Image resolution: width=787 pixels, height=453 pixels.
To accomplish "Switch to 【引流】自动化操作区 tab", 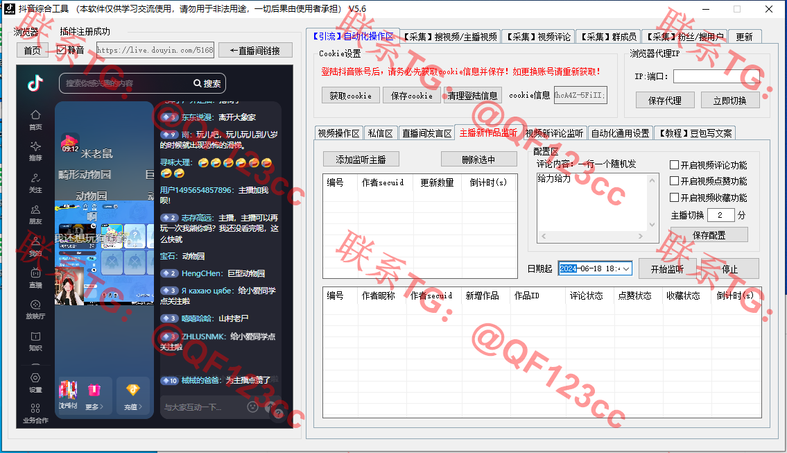I will click(354, 36).
